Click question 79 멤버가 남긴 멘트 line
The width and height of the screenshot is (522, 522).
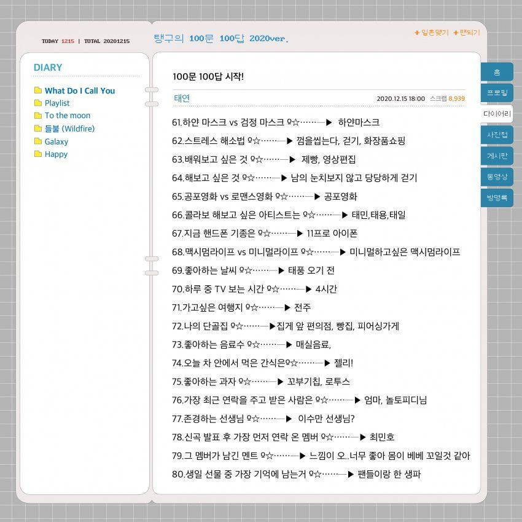tap(321, 456)
